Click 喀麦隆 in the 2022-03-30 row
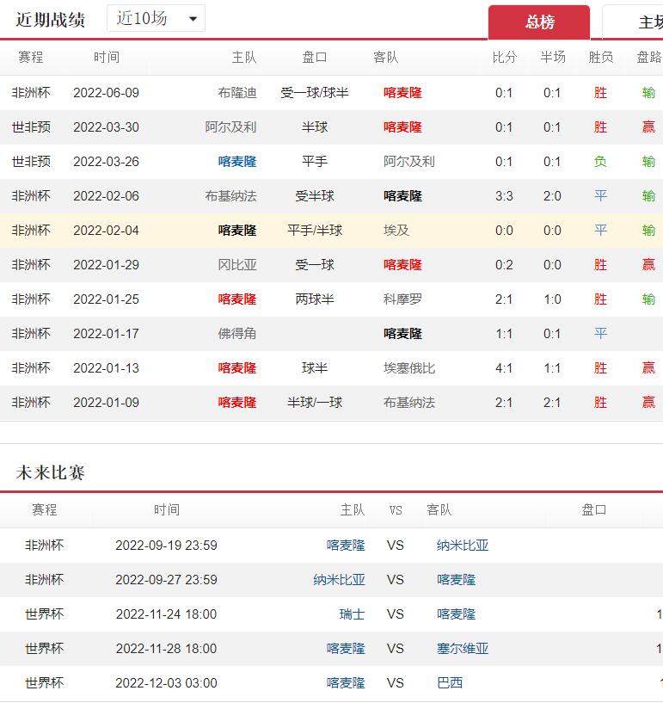Image resolution: width=663 pixels, height=703 pixels. tap(402, 127)
